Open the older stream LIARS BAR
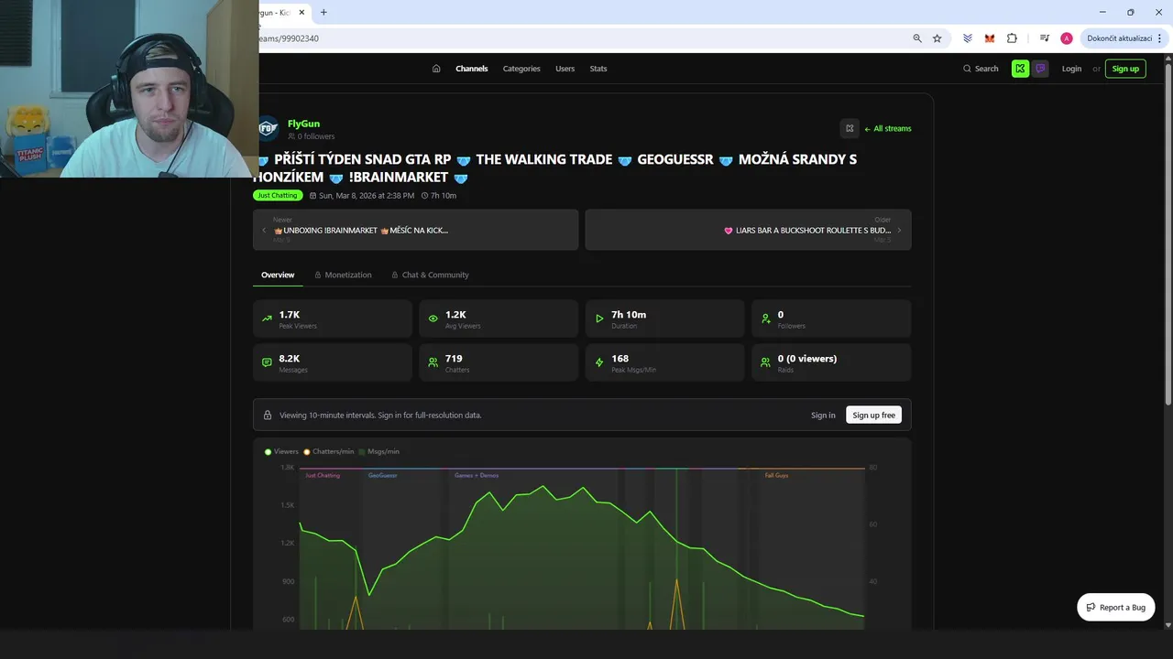Screen dimensions: 1173x659 tap(748, 230)
